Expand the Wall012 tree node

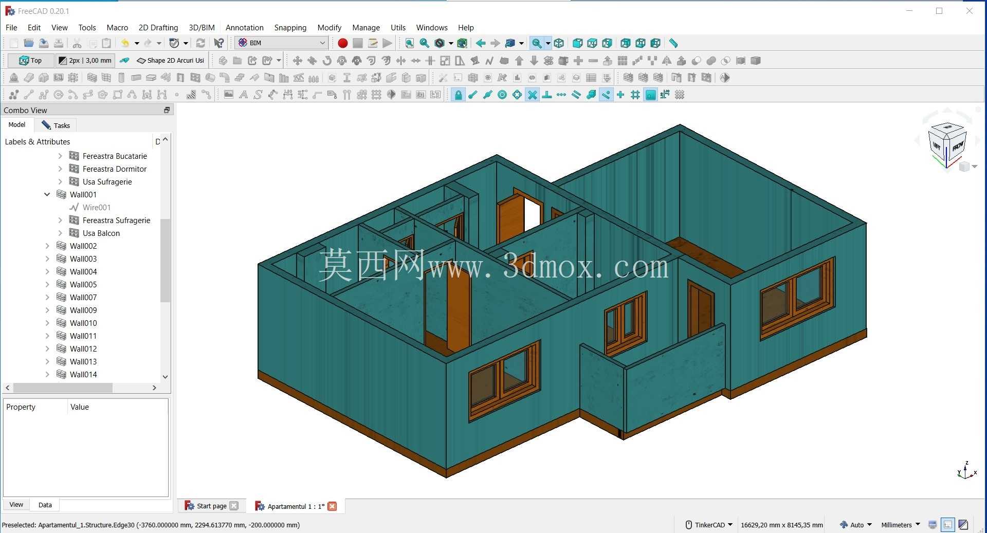pos(47,348)
